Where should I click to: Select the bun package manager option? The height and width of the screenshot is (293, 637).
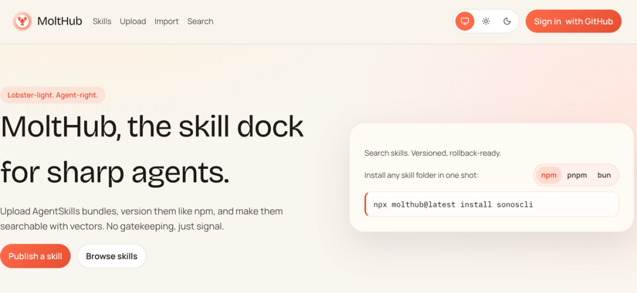[604, 175]
